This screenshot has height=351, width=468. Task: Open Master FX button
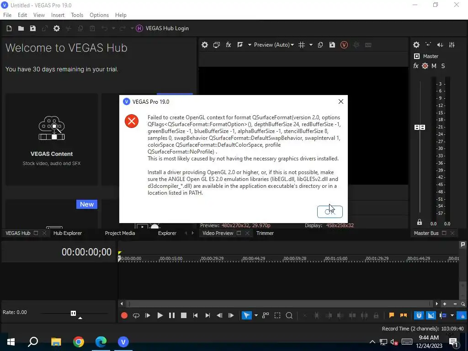416,66
